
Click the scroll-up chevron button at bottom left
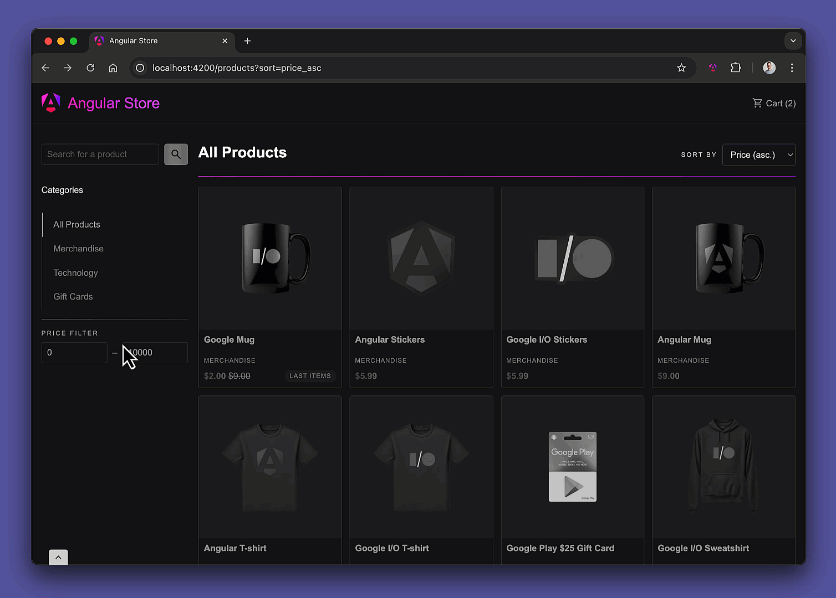[58, 557]
